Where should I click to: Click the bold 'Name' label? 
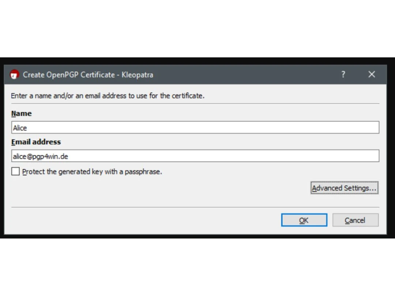point(22,114)
